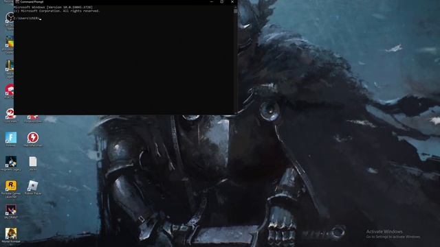This screenshot has height=247, width=440.
Task: Click the Microsoft Windows version line
Action: coord(53,8)
